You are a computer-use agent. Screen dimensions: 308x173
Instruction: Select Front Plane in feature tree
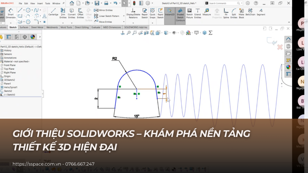point(8,65)
